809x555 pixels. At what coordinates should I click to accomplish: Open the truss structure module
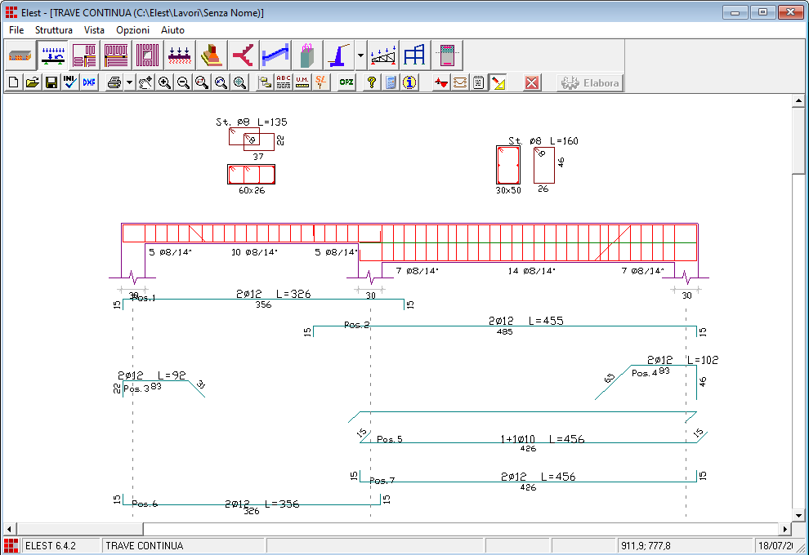(x=382, y=55)
